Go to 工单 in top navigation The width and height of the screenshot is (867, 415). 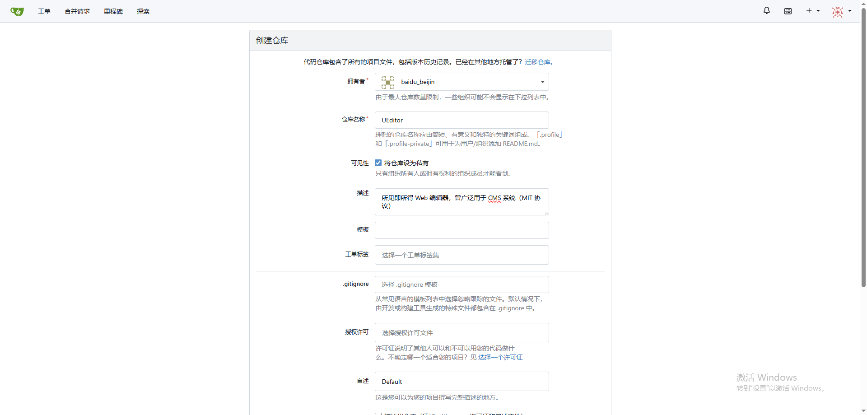coord(44,11)
